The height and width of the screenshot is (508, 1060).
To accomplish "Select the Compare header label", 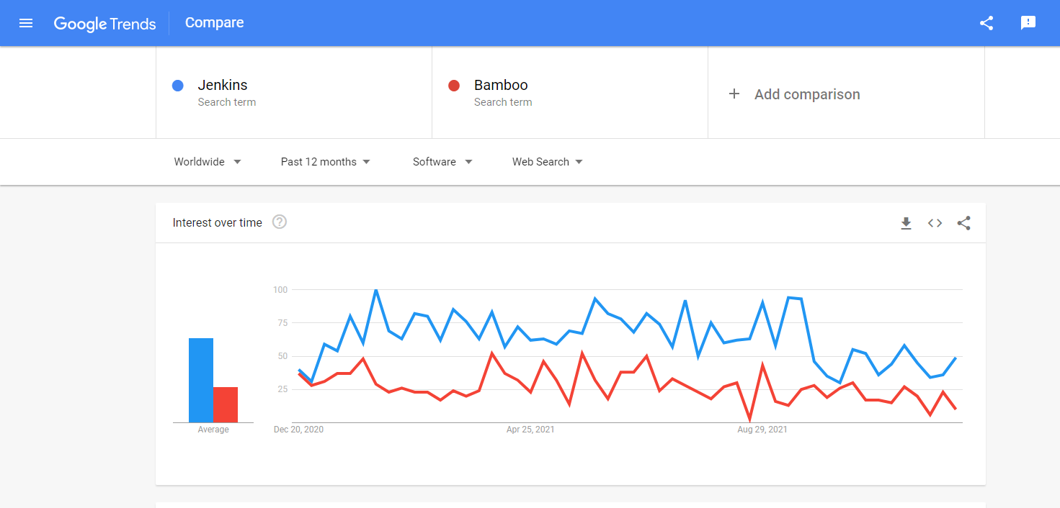I will [214, 23].
